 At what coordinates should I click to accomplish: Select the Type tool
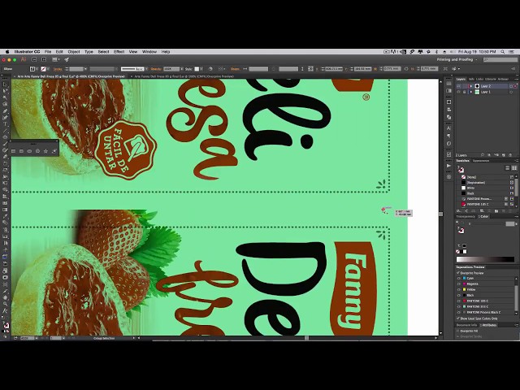click(x=5, y=124)
